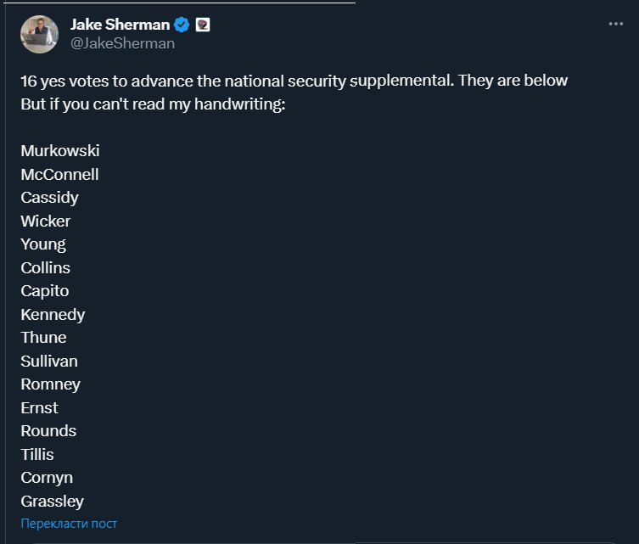The image size is (639, 544).
Task: Click on the name Ernst
Action: (x=39, y=407)
